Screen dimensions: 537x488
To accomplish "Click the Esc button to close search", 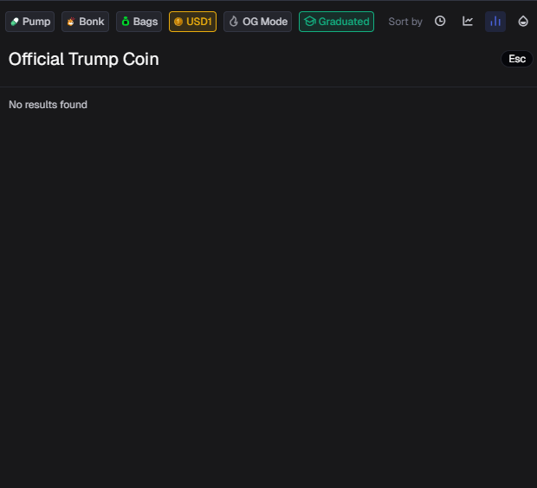I will pos(517,59).
